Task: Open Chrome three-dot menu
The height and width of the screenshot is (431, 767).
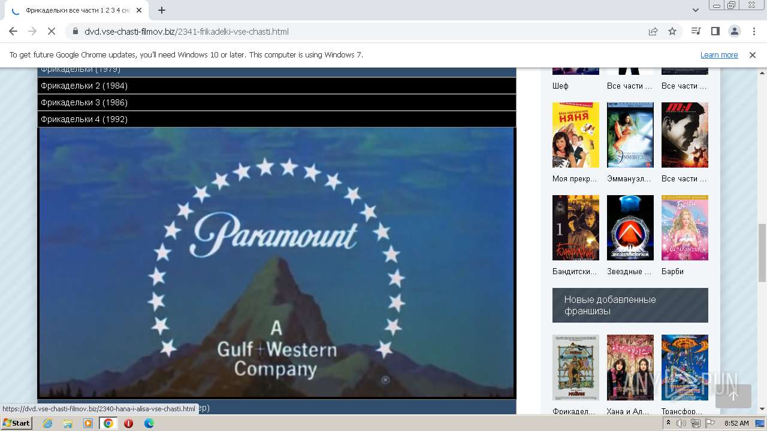Action: tap(753, 31)
